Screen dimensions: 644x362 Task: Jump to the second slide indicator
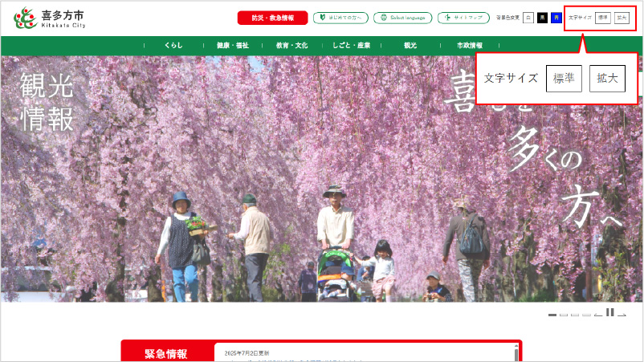click(x=564, y=315)
